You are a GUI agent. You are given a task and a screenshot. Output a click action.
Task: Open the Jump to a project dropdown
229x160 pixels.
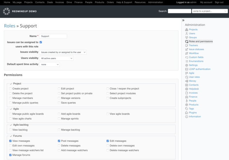click(x=210, y=11)
